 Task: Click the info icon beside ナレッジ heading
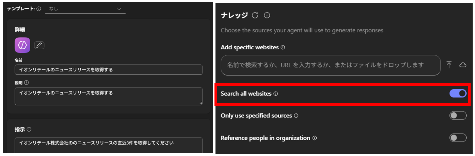point(267,15)
